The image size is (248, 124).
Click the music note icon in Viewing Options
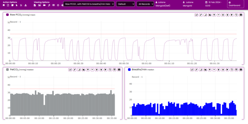coord(49,5)
